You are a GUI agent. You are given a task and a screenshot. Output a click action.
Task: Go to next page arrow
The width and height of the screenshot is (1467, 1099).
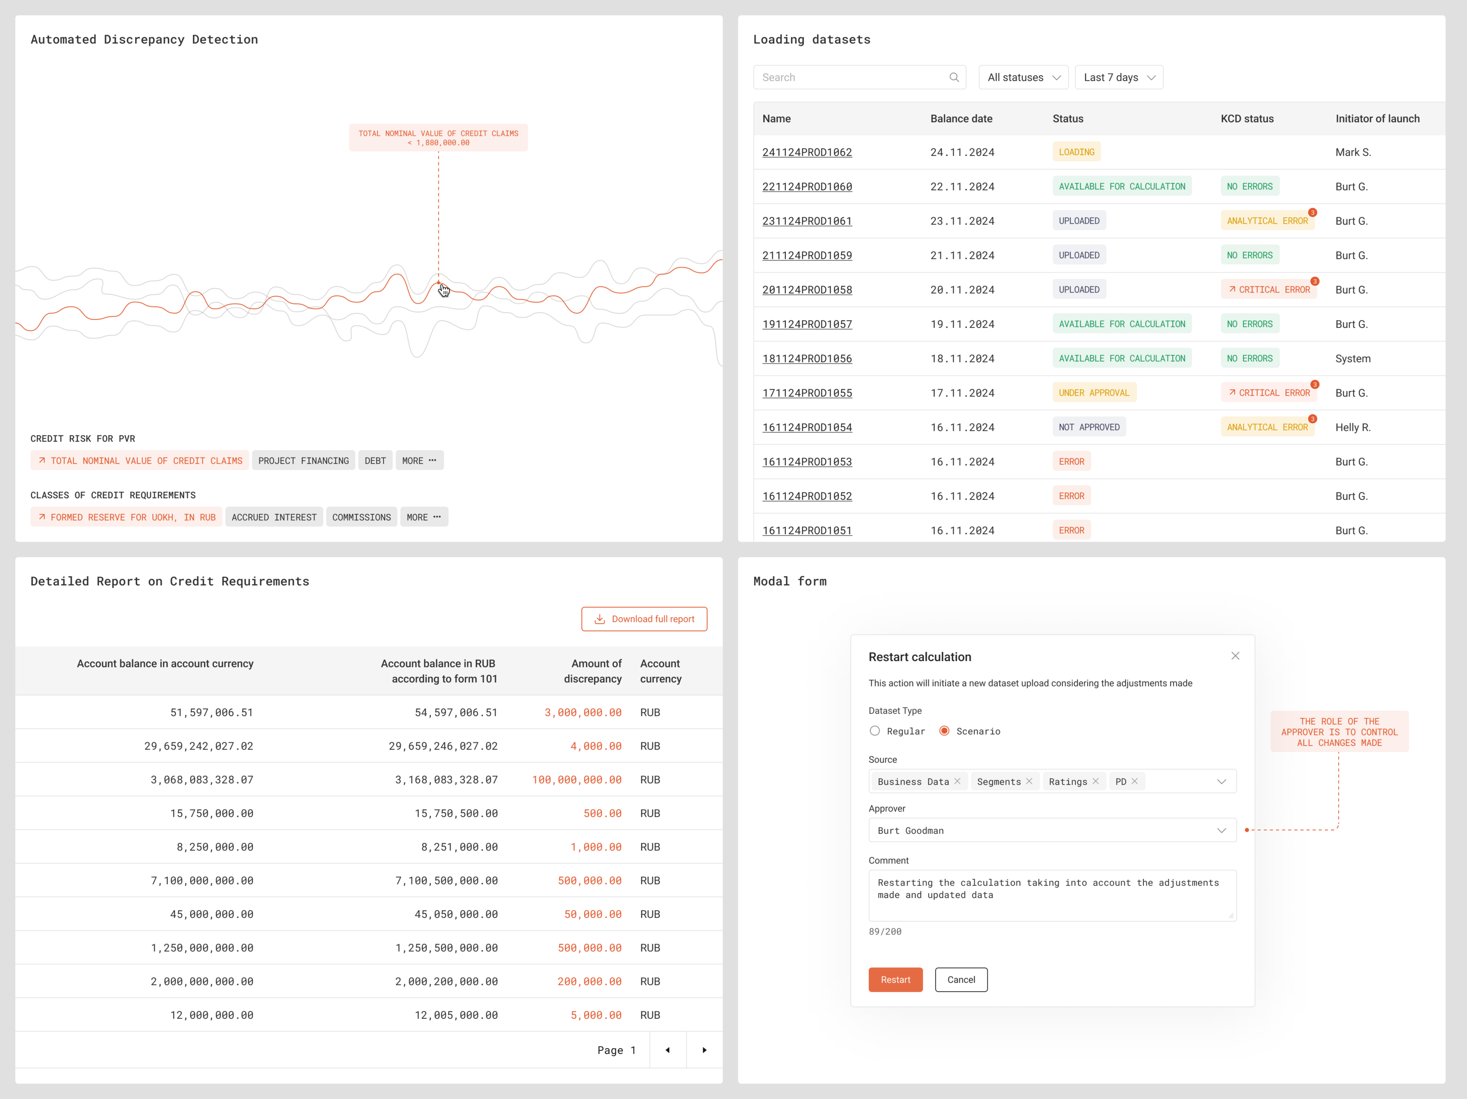[704, 1050]
